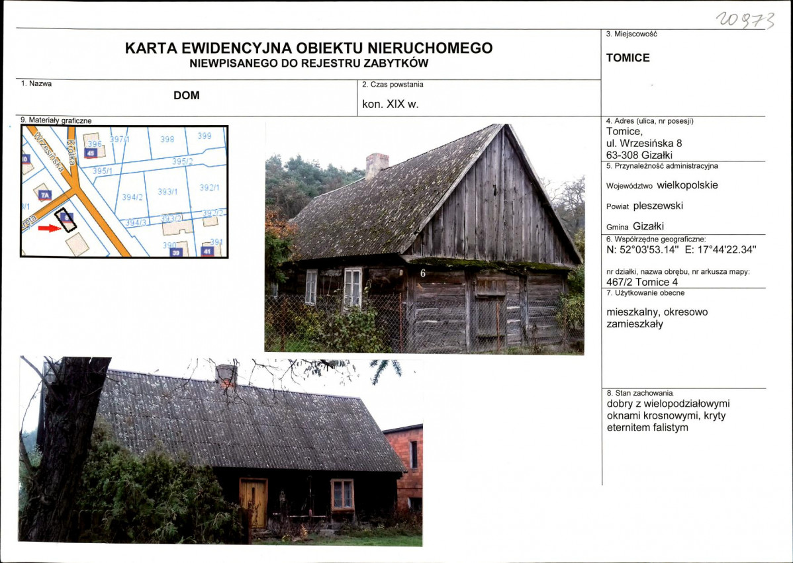Click the 'Wrzesińska' street label on map
This screenshot has width=793, height=563.
pyautogui.click(x=50, y=151)
